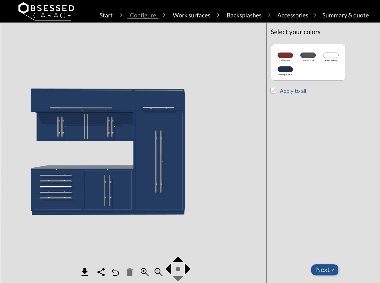Zoom in with the magnifier plus icon
The height and width of the screenshot is (283, 380).
[x=144, y=272]
